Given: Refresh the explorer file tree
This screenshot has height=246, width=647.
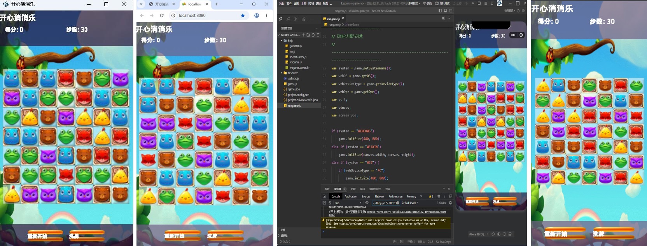Looking at the screenshot, I should click(313, 35).
